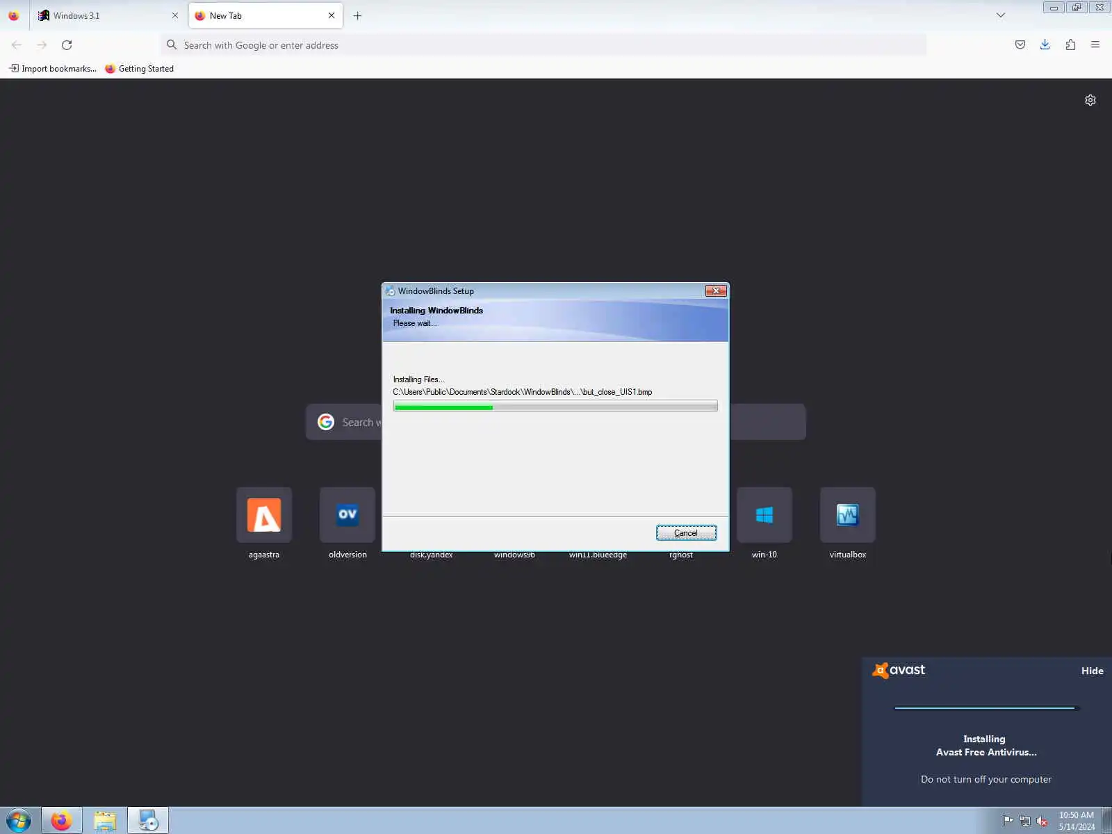Open the Windows Start menu
Screen dimensions: 1112x834
(19, 821)
